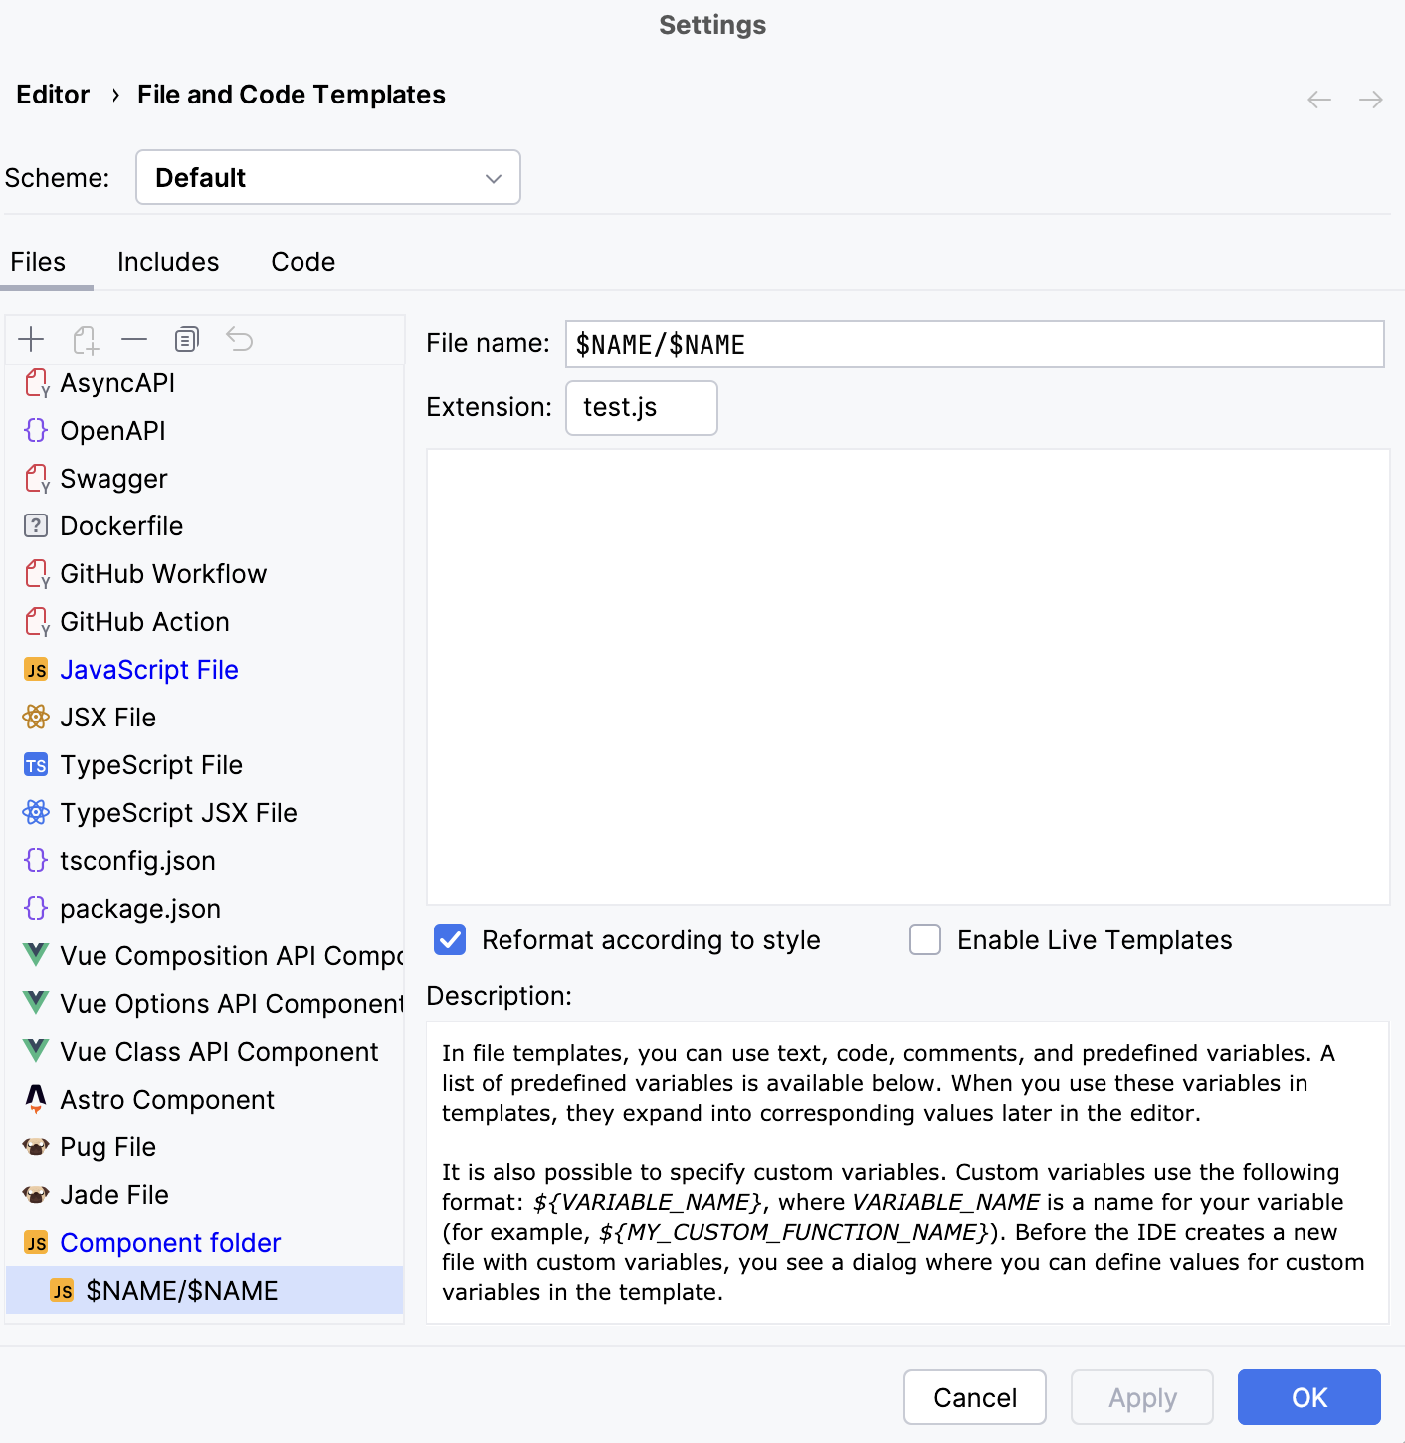Select the Vue Class API Component template

point(219,1051)
